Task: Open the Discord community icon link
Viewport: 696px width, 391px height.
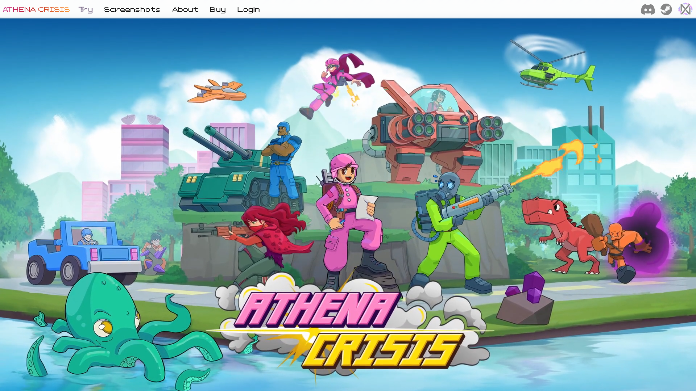Action: tap(647, 9)
